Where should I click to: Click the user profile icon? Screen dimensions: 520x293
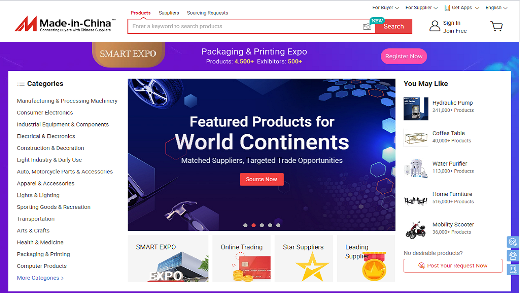(x=435, y=26)
